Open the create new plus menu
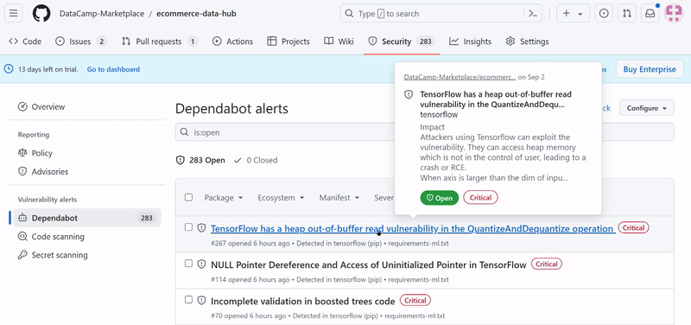 pos(573,14)
